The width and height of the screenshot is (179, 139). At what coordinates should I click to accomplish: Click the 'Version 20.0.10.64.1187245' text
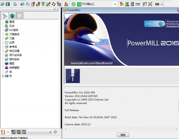pyautogui.click(x=81, y=96)
